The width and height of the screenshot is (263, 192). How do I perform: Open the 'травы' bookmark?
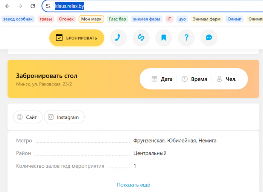(46, 19)
